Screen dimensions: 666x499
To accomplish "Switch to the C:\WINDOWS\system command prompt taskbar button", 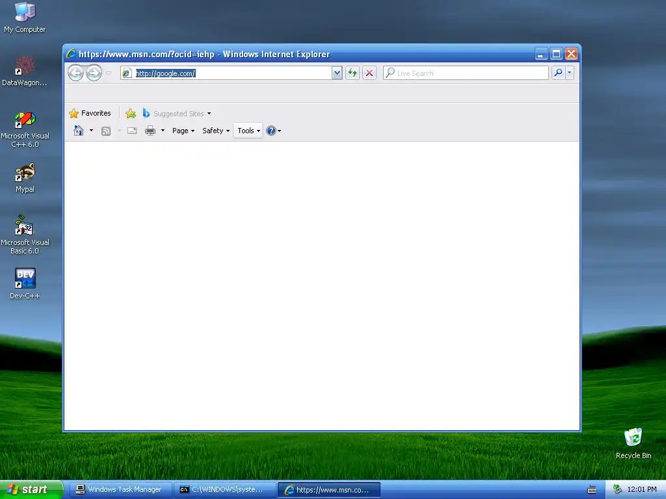I will pos(224,490).
